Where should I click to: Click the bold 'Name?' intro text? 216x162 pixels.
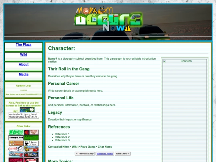(x=52, y=59)
